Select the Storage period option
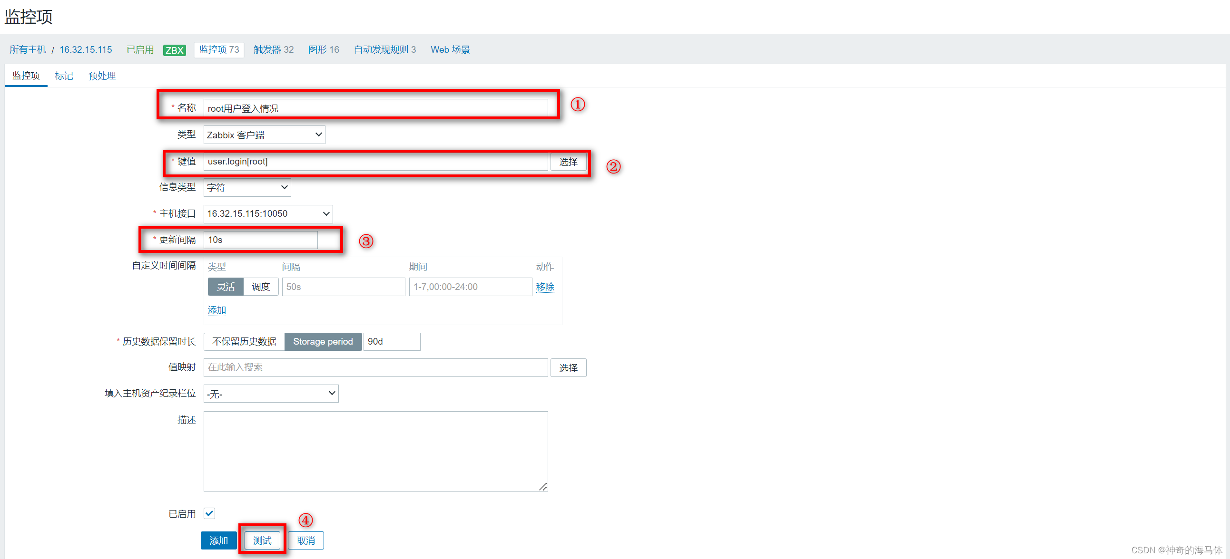Viewport: 1230px width, 559px height. tap(323, 341)
